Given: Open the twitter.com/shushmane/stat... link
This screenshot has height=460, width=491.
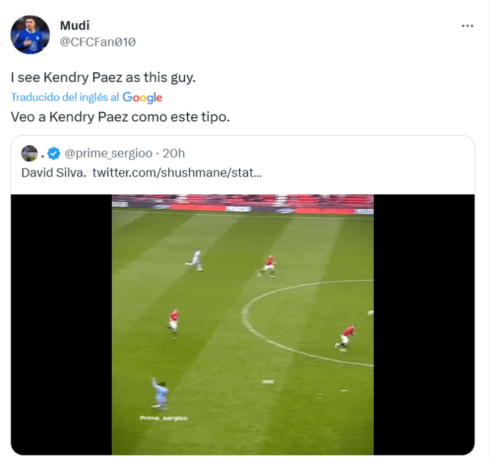Looking at the screenshot, I should pos(177,172).
